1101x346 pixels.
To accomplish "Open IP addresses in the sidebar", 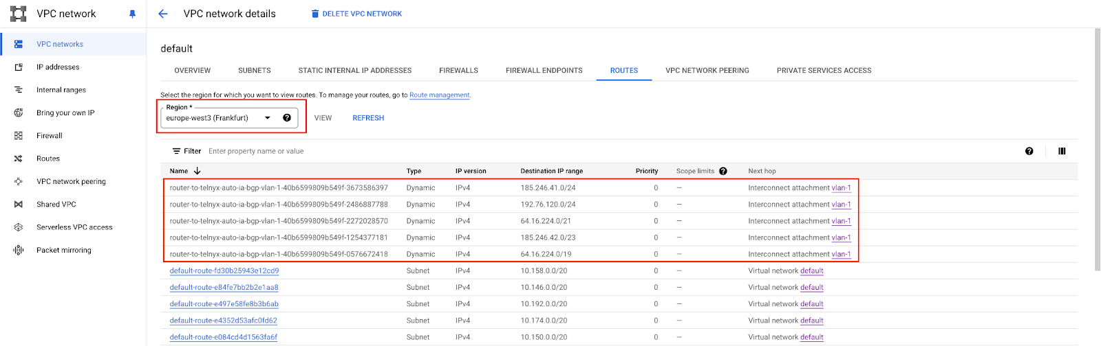I will [x=73, y=67].
